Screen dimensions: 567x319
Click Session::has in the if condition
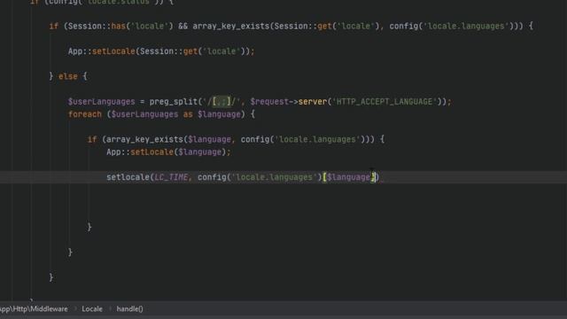tap(97, 26)
